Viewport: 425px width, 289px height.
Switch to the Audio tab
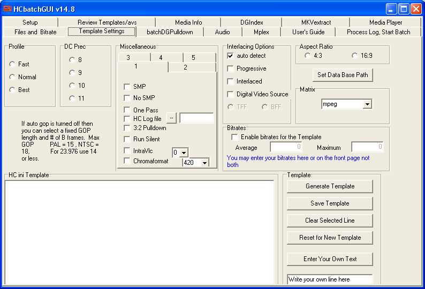tap(222, 32)
